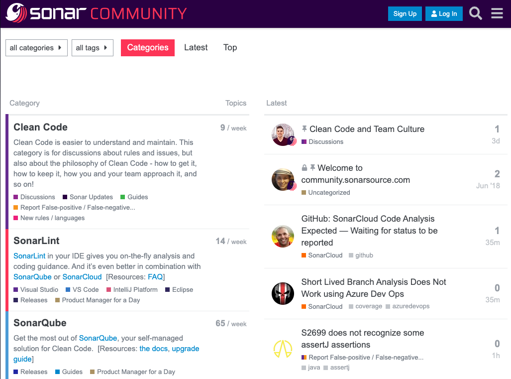Open the hamburger menu icon

pos(497,13)
